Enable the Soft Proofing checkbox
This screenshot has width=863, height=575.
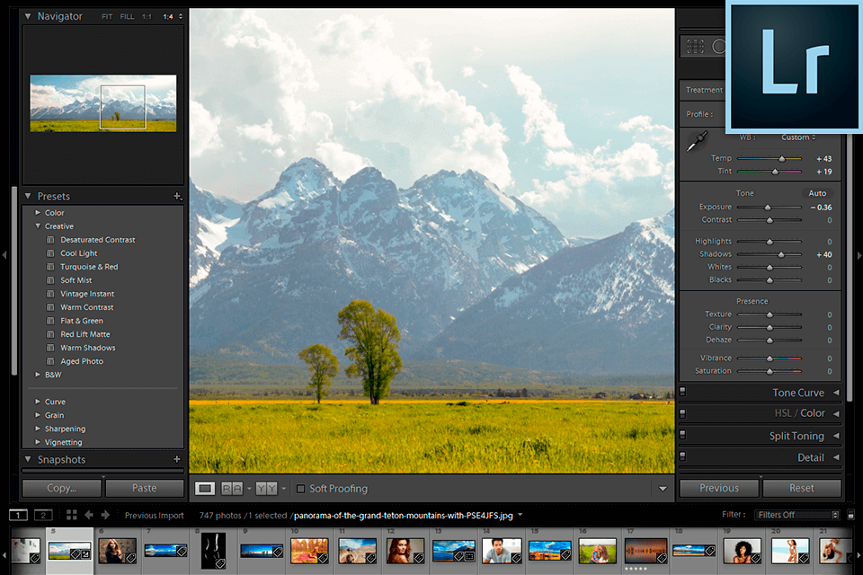[x=300, y=489]
